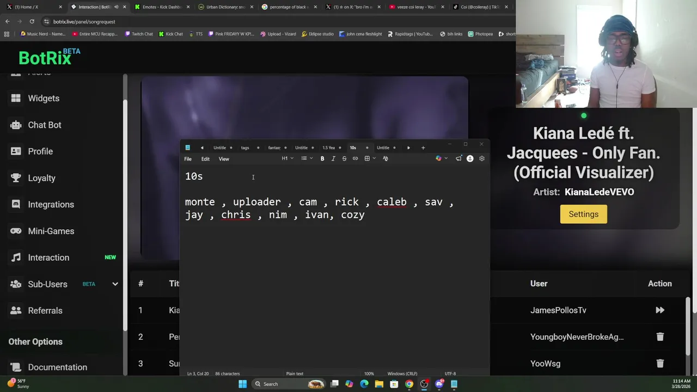This screenshot has width=697, height=392.
Task: Open Photopea bookmark
Action: click(480, 34)
